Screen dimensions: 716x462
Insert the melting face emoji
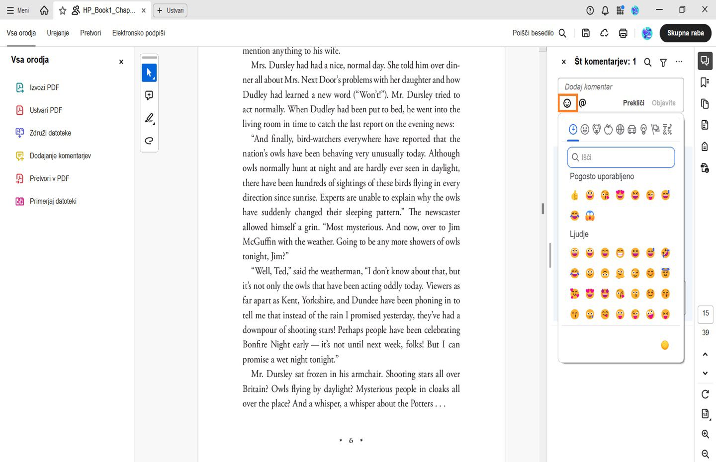[x=620, y=273]
